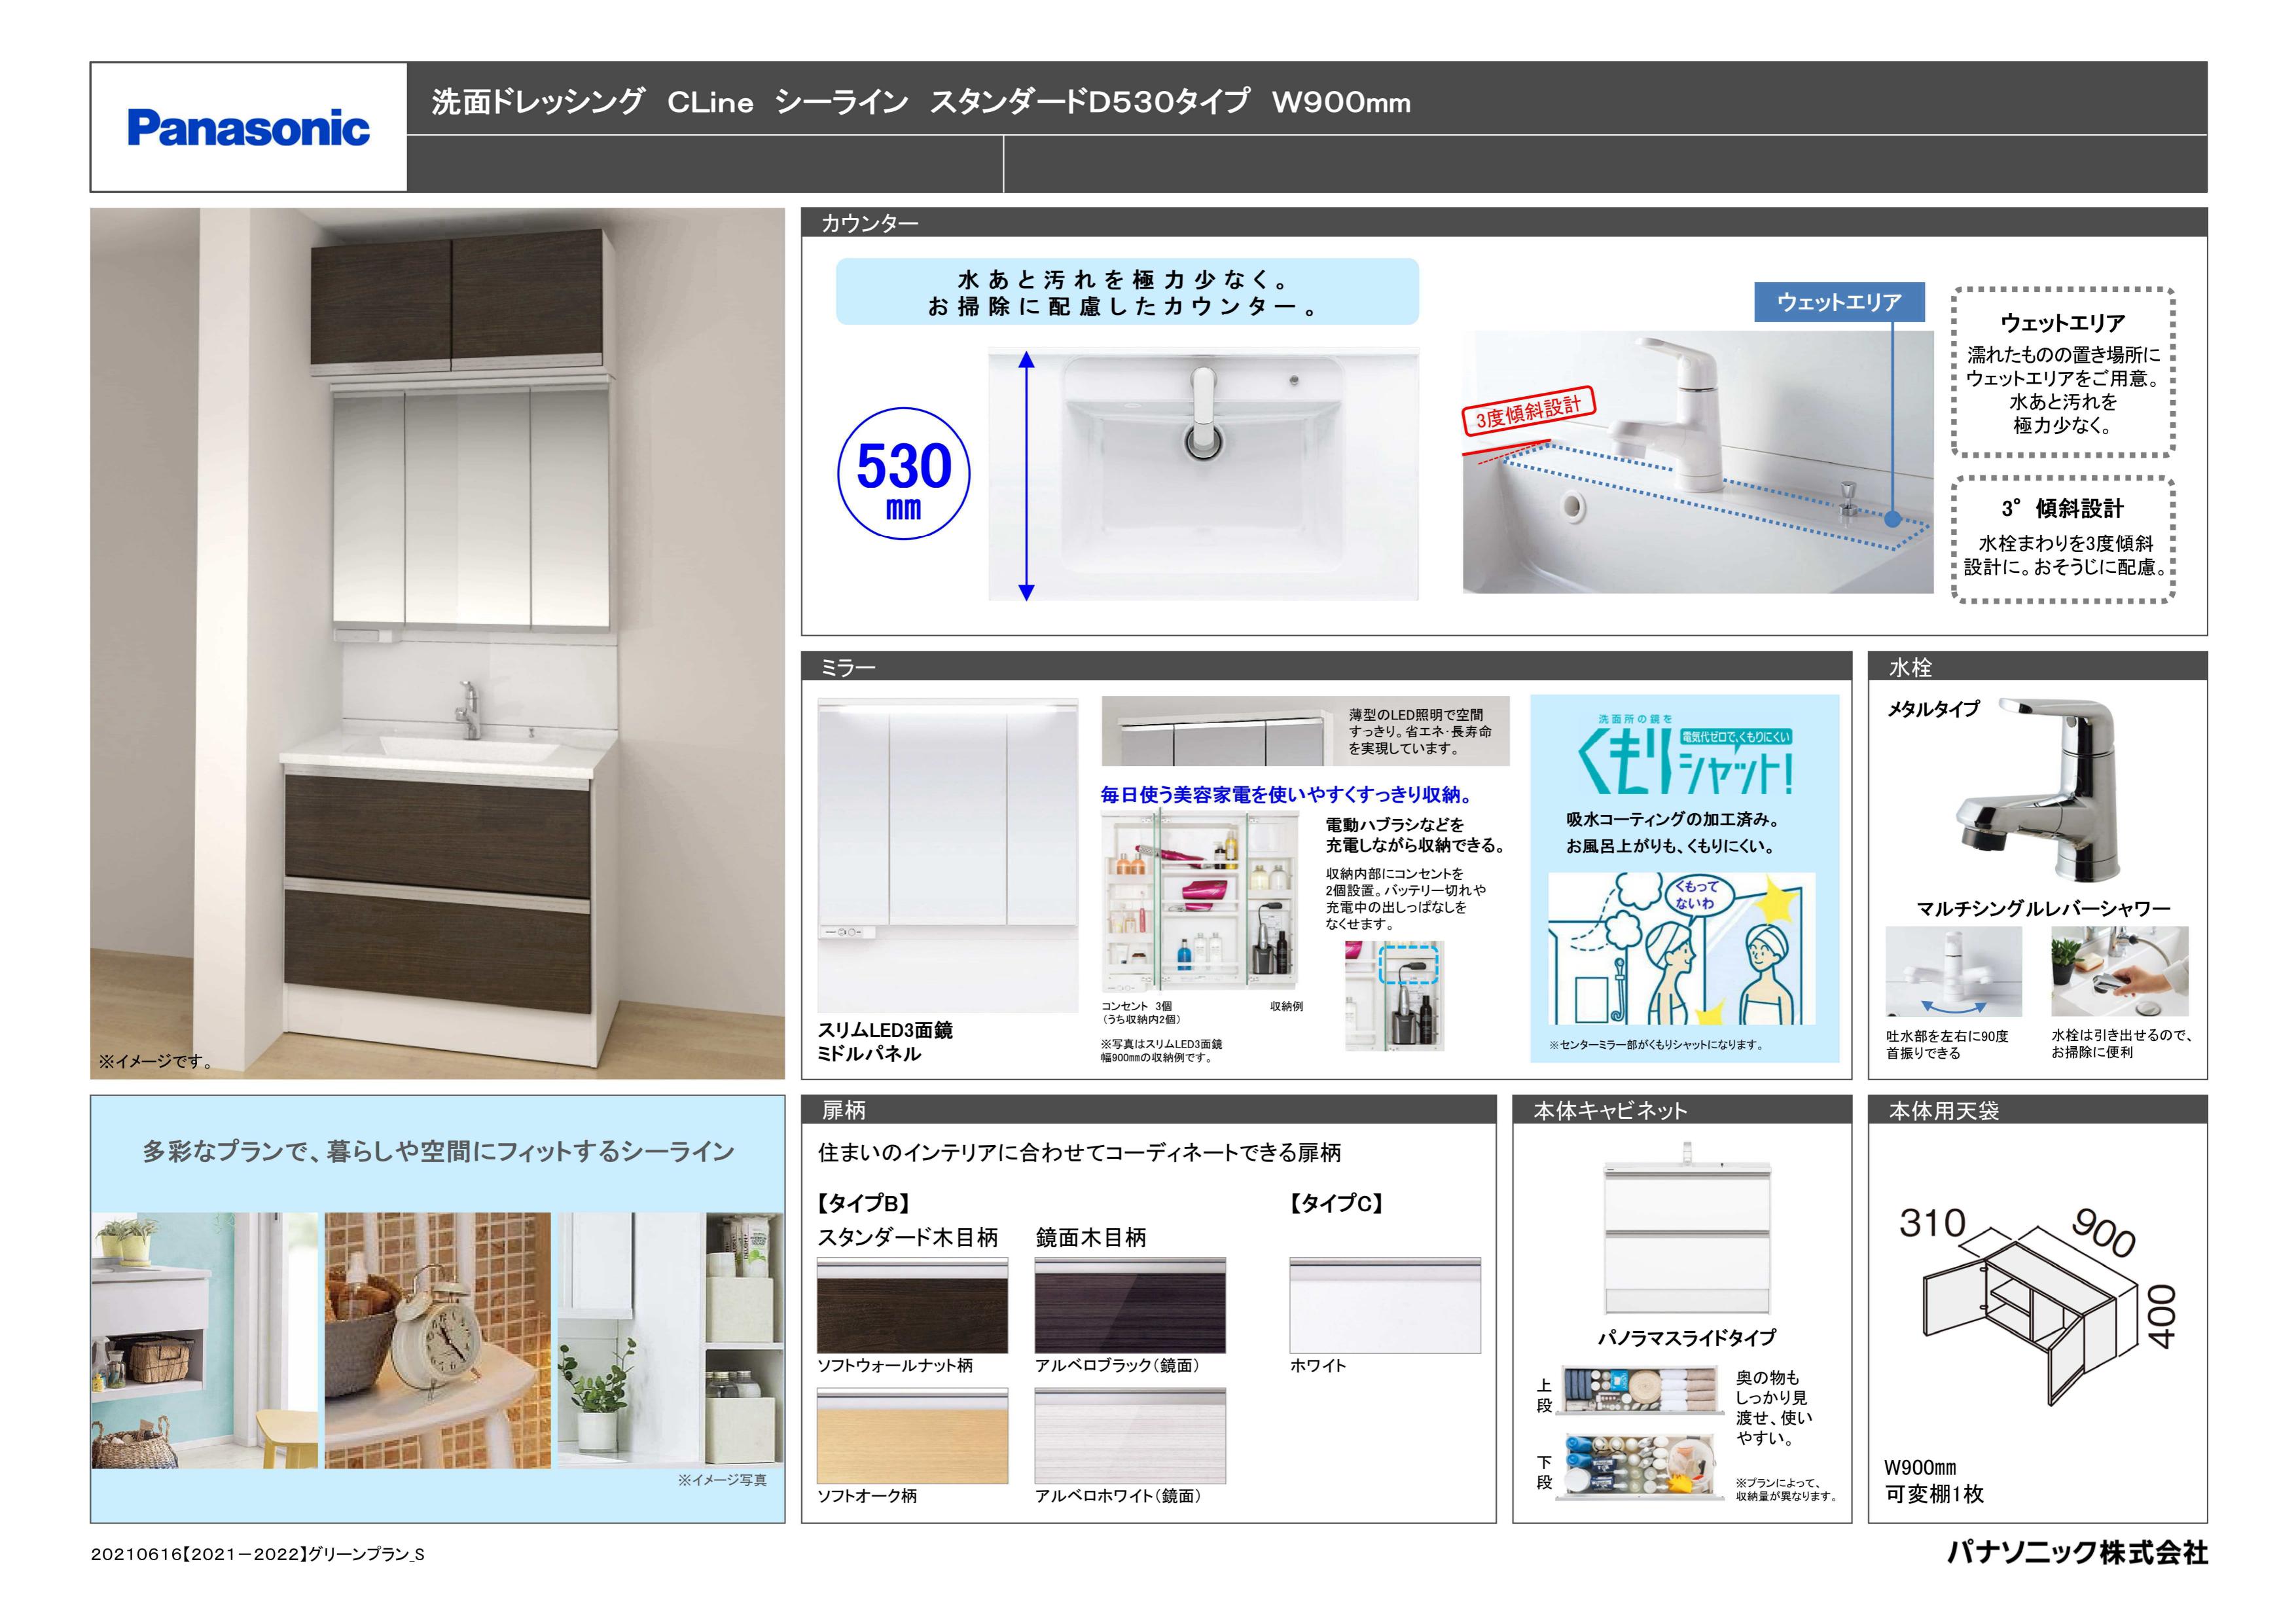Viewport: 2296px width, 1623px height.
Task: Click the Panasonic logo
Action: pyautogui.click(x=248, y=128)
